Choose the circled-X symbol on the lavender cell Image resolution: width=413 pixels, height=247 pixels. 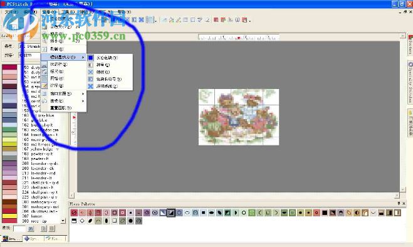tap(155, 213)
